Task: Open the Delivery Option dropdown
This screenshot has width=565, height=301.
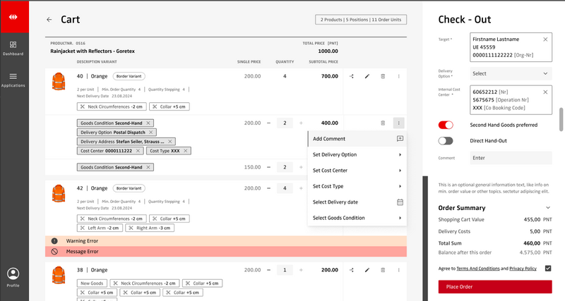Action: (511, 73)
